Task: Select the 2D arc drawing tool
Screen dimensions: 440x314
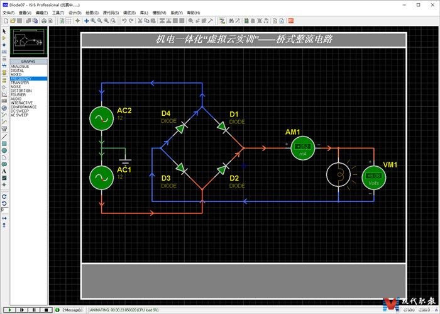Action: point(4,157)
